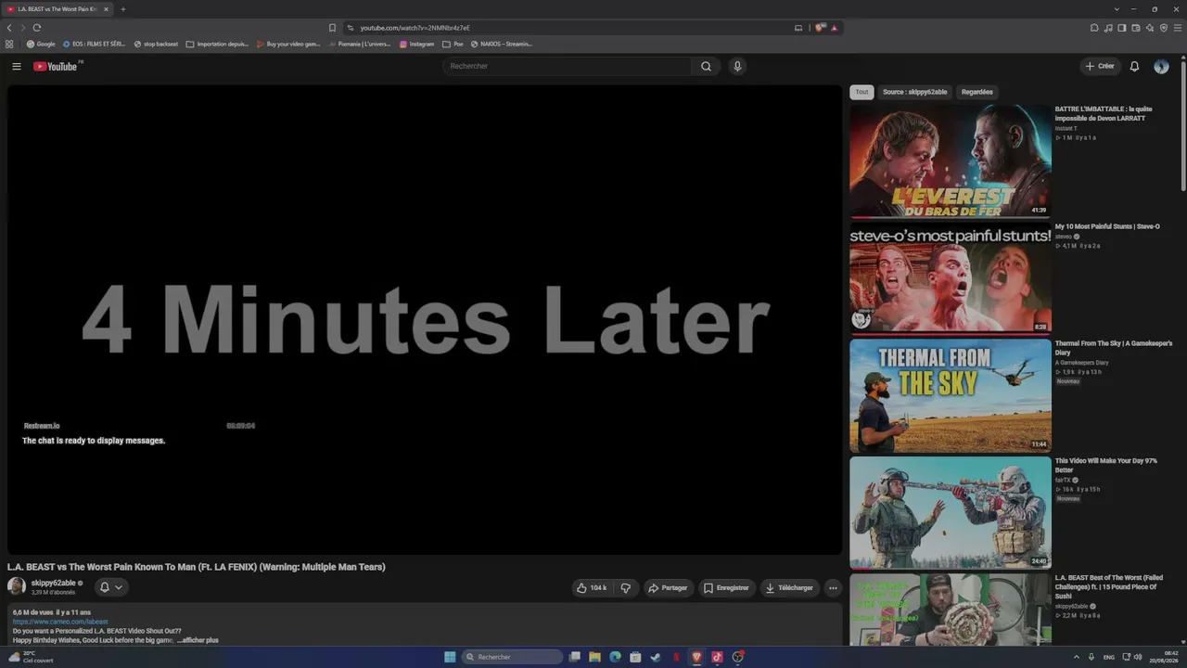Viewport: 1187px width, 668px height.
Task: Open Microsoft Edge from taskbar
Action: click(615, 657)
